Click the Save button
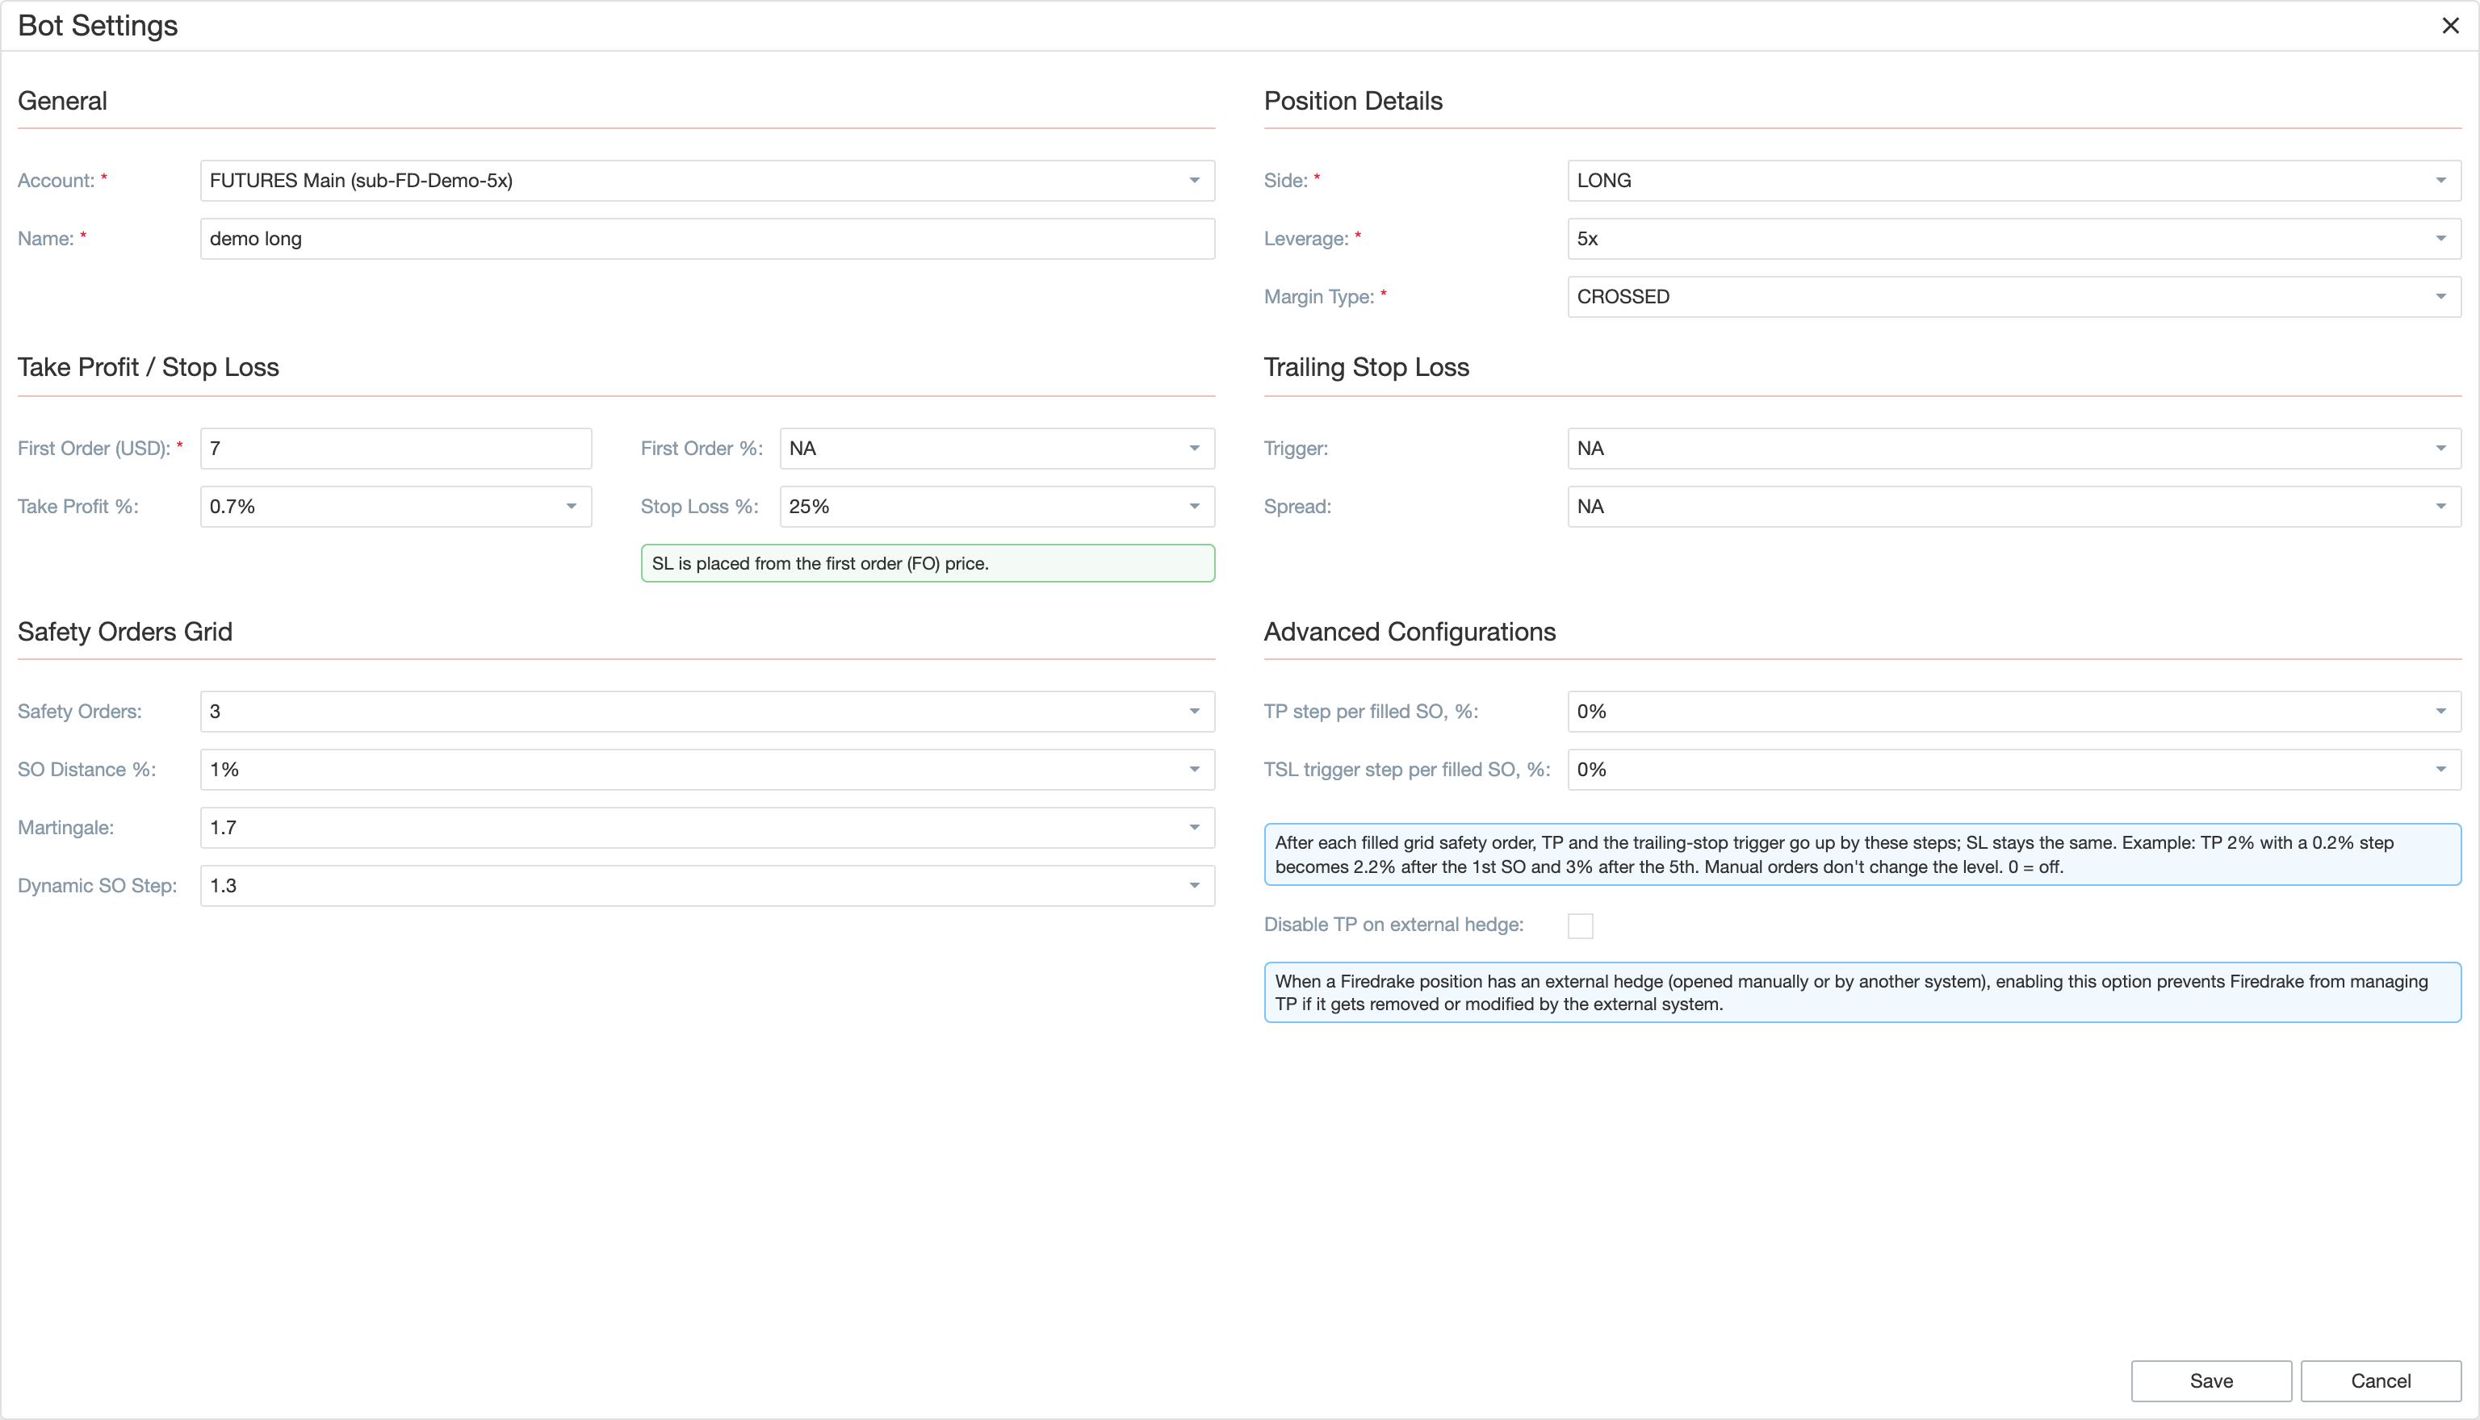This screenshot has height=1420, width=2480. click(2210, 1381)
